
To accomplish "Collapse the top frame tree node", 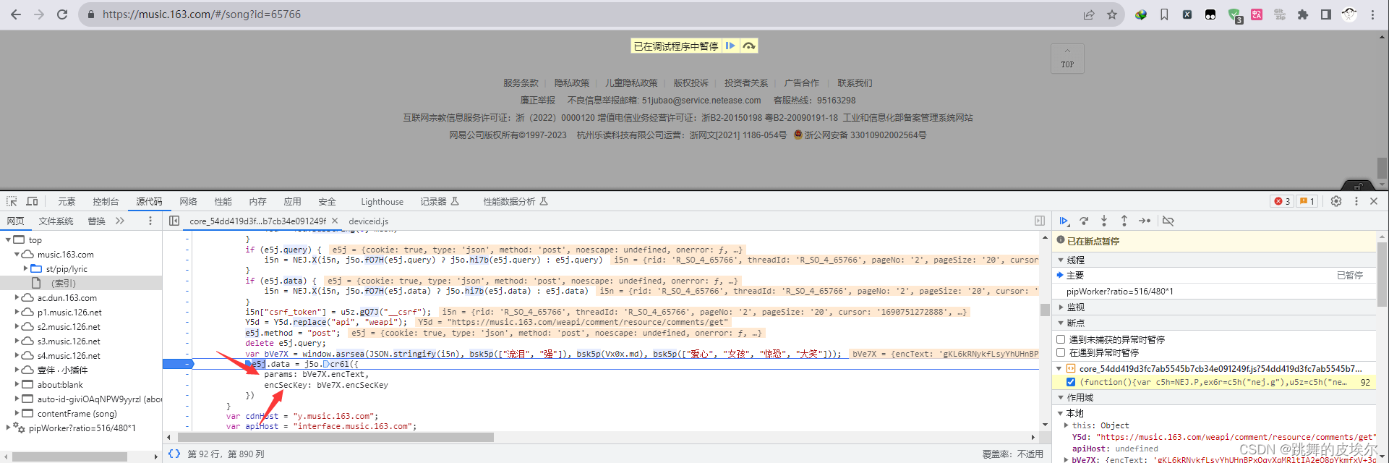I will coord(8,239).
